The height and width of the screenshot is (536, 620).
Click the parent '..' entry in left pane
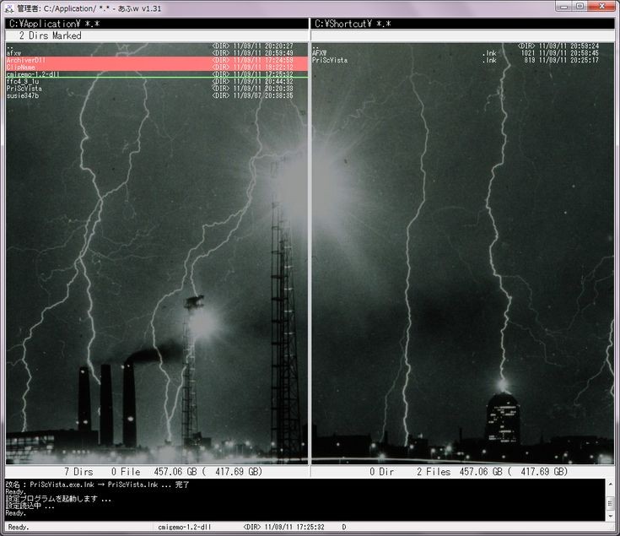[x=157, y=46]
